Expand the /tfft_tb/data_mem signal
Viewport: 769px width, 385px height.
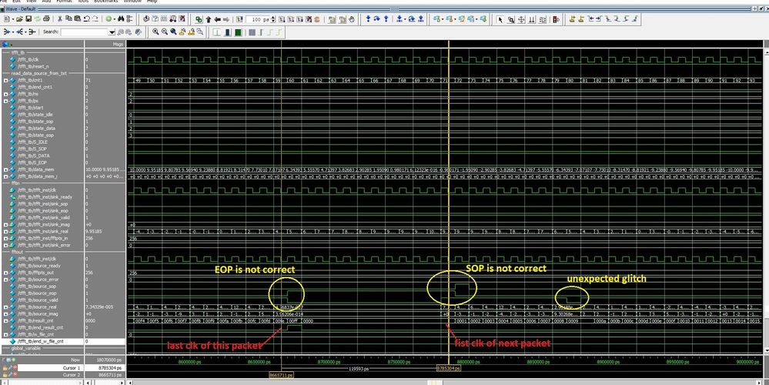tap(5, 169)
